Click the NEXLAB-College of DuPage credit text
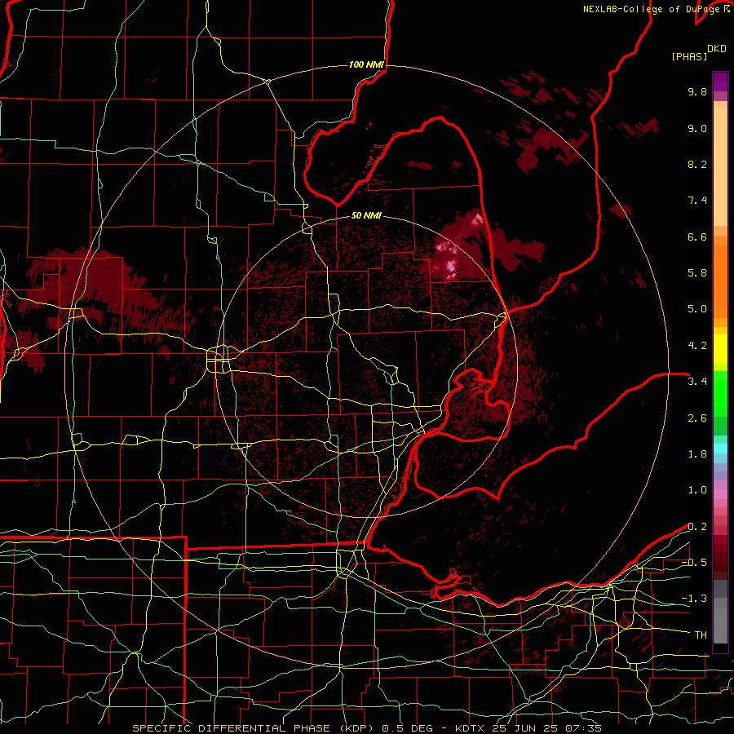734x734 pixels. [657, 9]
